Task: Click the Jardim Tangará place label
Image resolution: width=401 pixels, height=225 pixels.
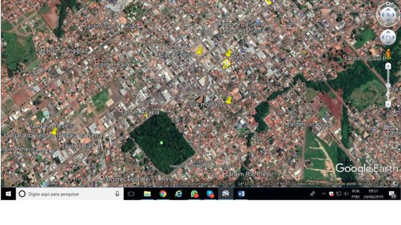Action: [x=63, y=51]
